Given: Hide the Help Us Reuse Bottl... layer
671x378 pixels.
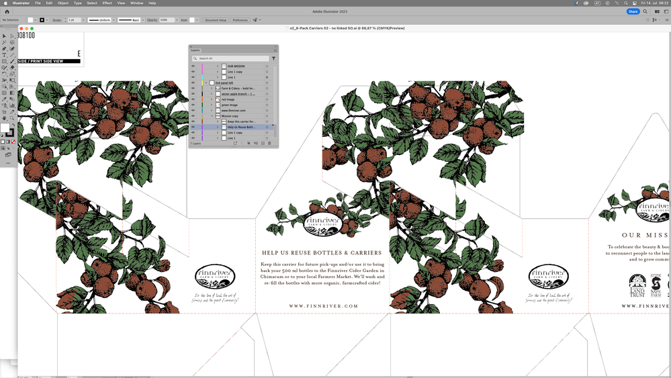Looking at the screenshot, I should click(193, 127).
